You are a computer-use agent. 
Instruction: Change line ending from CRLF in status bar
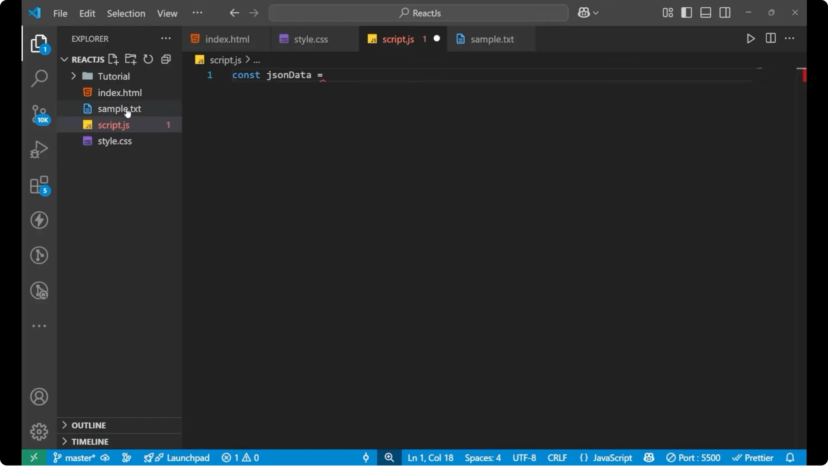click(557, 457)
